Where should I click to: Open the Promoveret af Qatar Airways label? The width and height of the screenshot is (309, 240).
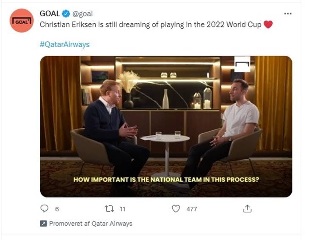click(91, 224)
